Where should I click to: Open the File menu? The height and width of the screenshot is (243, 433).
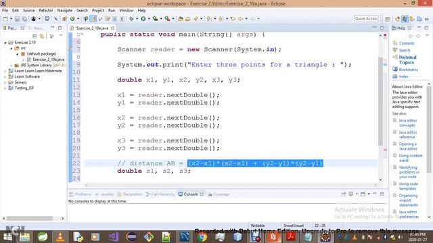tap(5, 11)
